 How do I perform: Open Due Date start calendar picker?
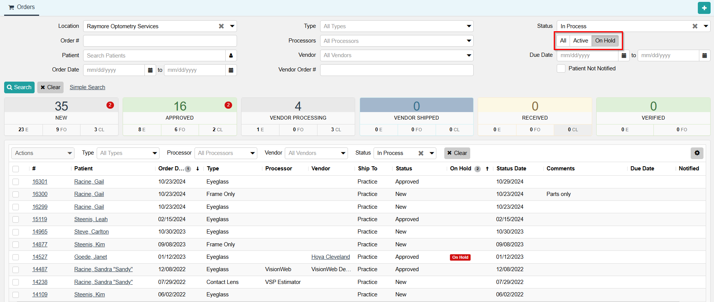tap(624, 56)
